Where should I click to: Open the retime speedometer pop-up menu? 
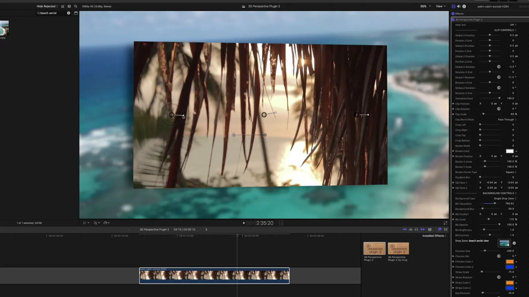coord(107,223)
